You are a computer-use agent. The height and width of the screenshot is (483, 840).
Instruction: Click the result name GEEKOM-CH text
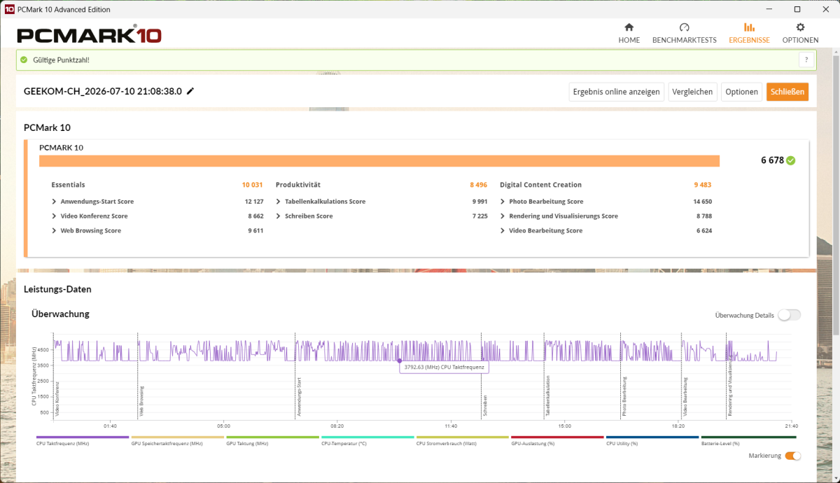pyautogui.click(x=103, y=91)
